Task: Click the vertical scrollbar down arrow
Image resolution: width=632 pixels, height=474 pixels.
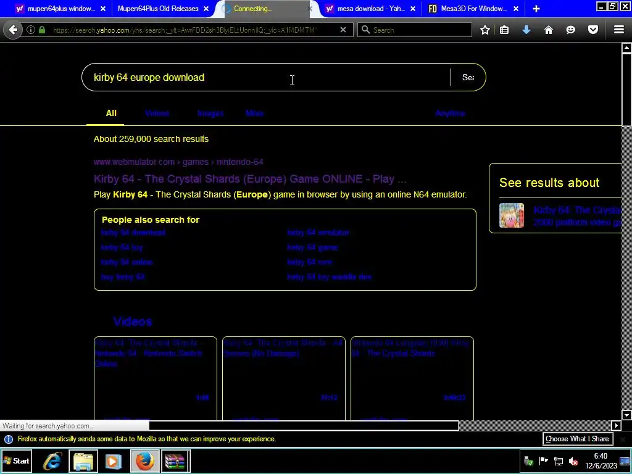Action: point(626,415)
